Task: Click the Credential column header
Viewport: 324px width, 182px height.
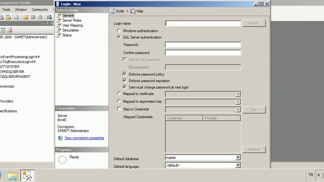Action: (x=184, y=118)
